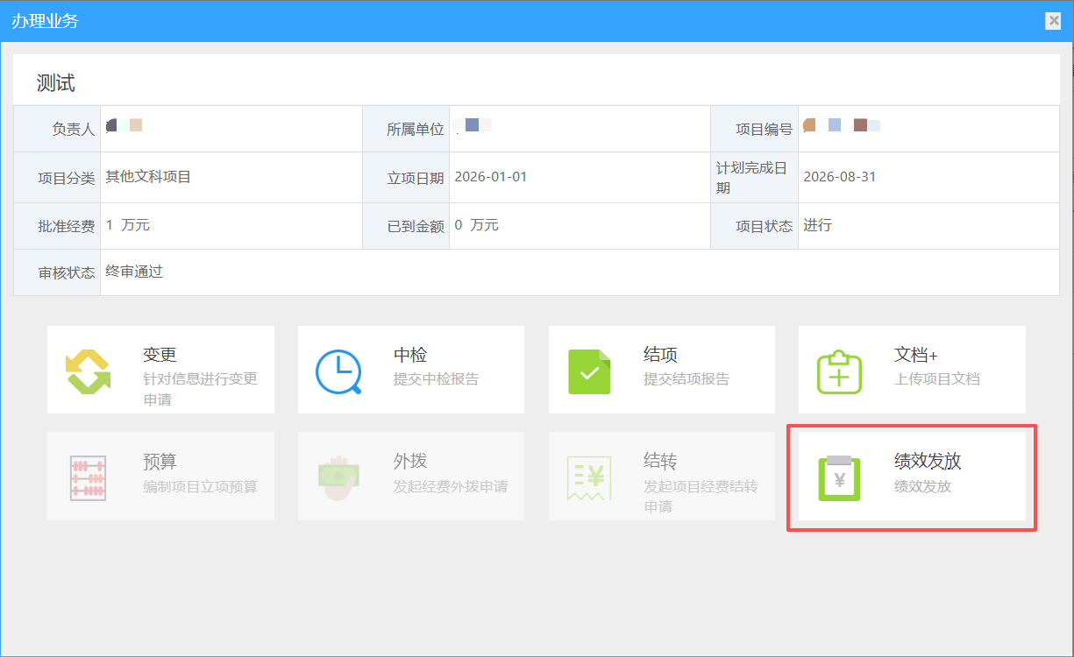Click the 结项 green checkmark document icon

click(x=589, y=371)
